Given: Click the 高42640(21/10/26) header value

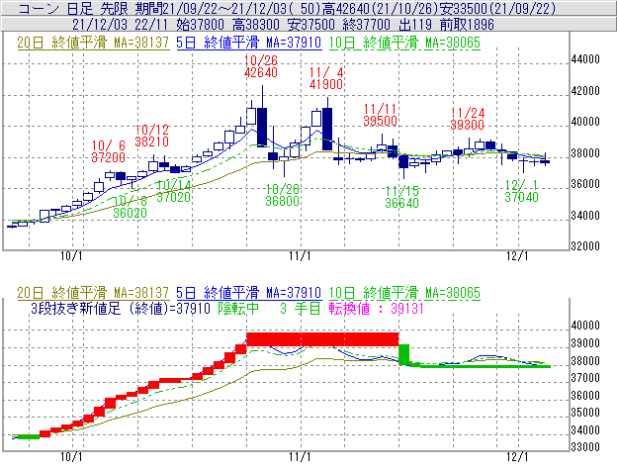Looking at the screenshot, I should [x=381, y=8].
